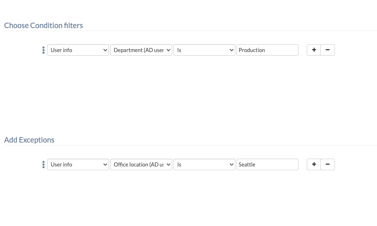This screenshot has width=377, height=226.
Task: Add another exception using the Seattle row's plus button
Action: [x=314, y=164]
